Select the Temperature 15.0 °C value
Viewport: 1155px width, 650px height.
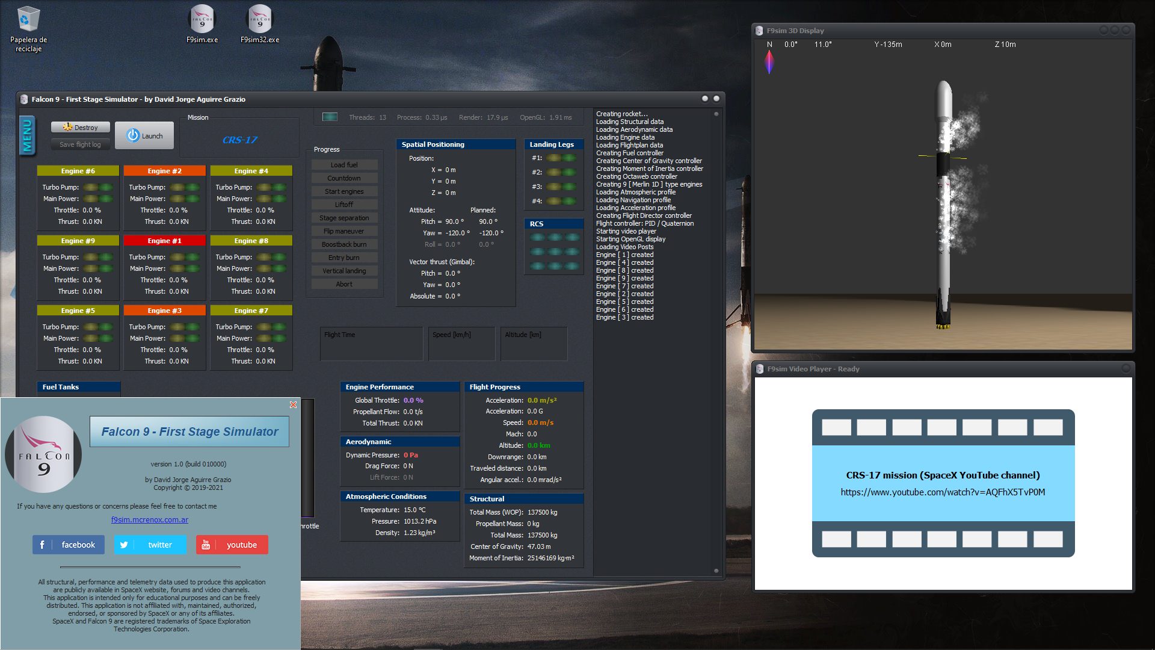click(414, 510)
